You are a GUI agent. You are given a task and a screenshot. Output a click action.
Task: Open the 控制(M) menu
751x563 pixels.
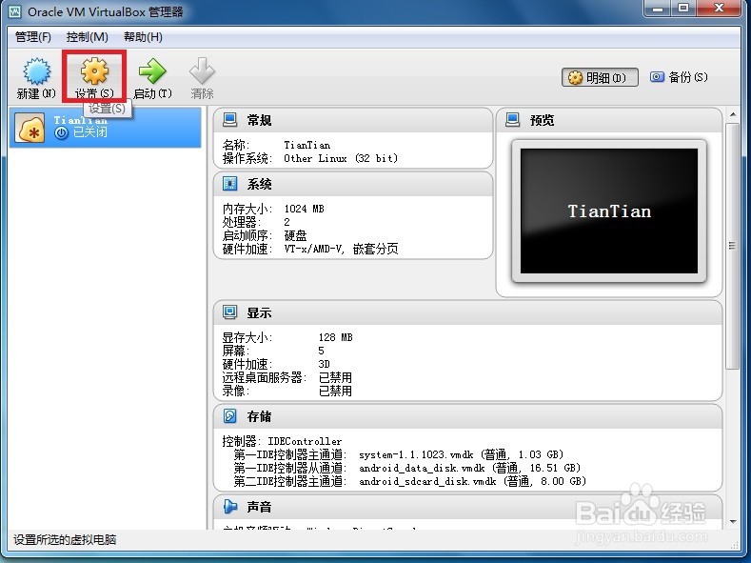point(88,37)
